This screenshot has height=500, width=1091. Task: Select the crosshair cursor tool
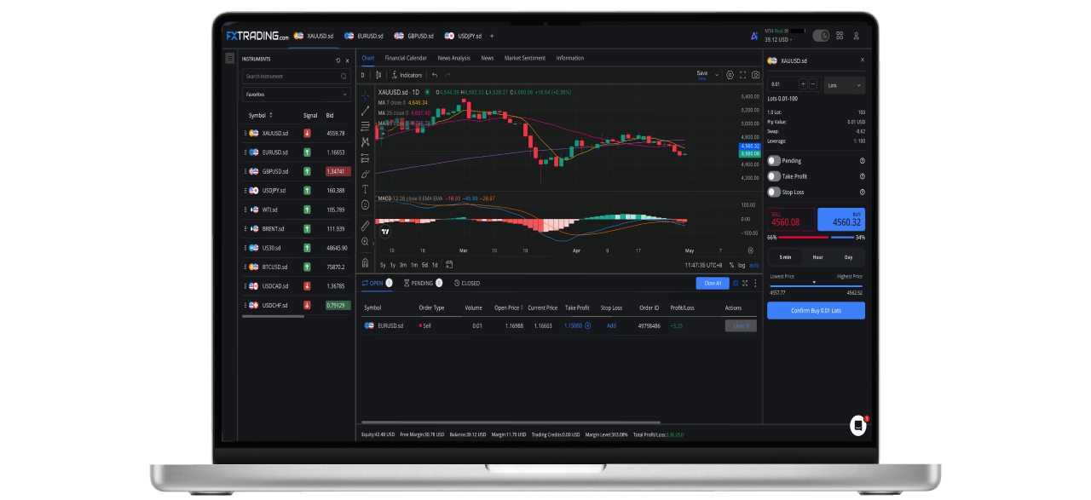click(x=366, y=95)
